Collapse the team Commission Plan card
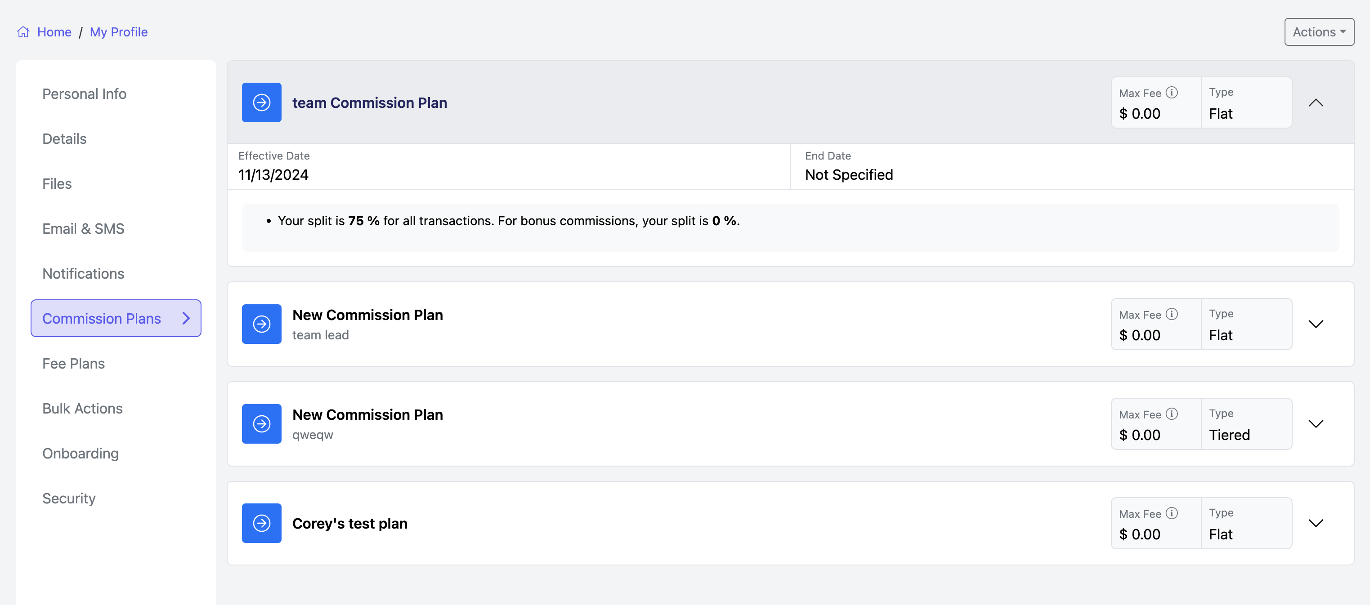This screenshot has height=605, width=1370. 1315,102
